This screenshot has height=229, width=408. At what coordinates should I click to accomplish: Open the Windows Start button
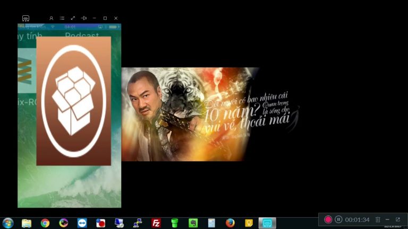(x=8, y=223)
